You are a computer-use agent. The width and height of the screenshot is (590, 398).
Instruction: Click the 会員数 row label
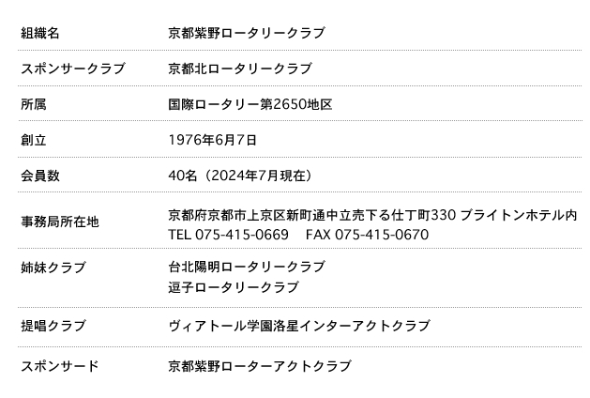tap(40, 176)
